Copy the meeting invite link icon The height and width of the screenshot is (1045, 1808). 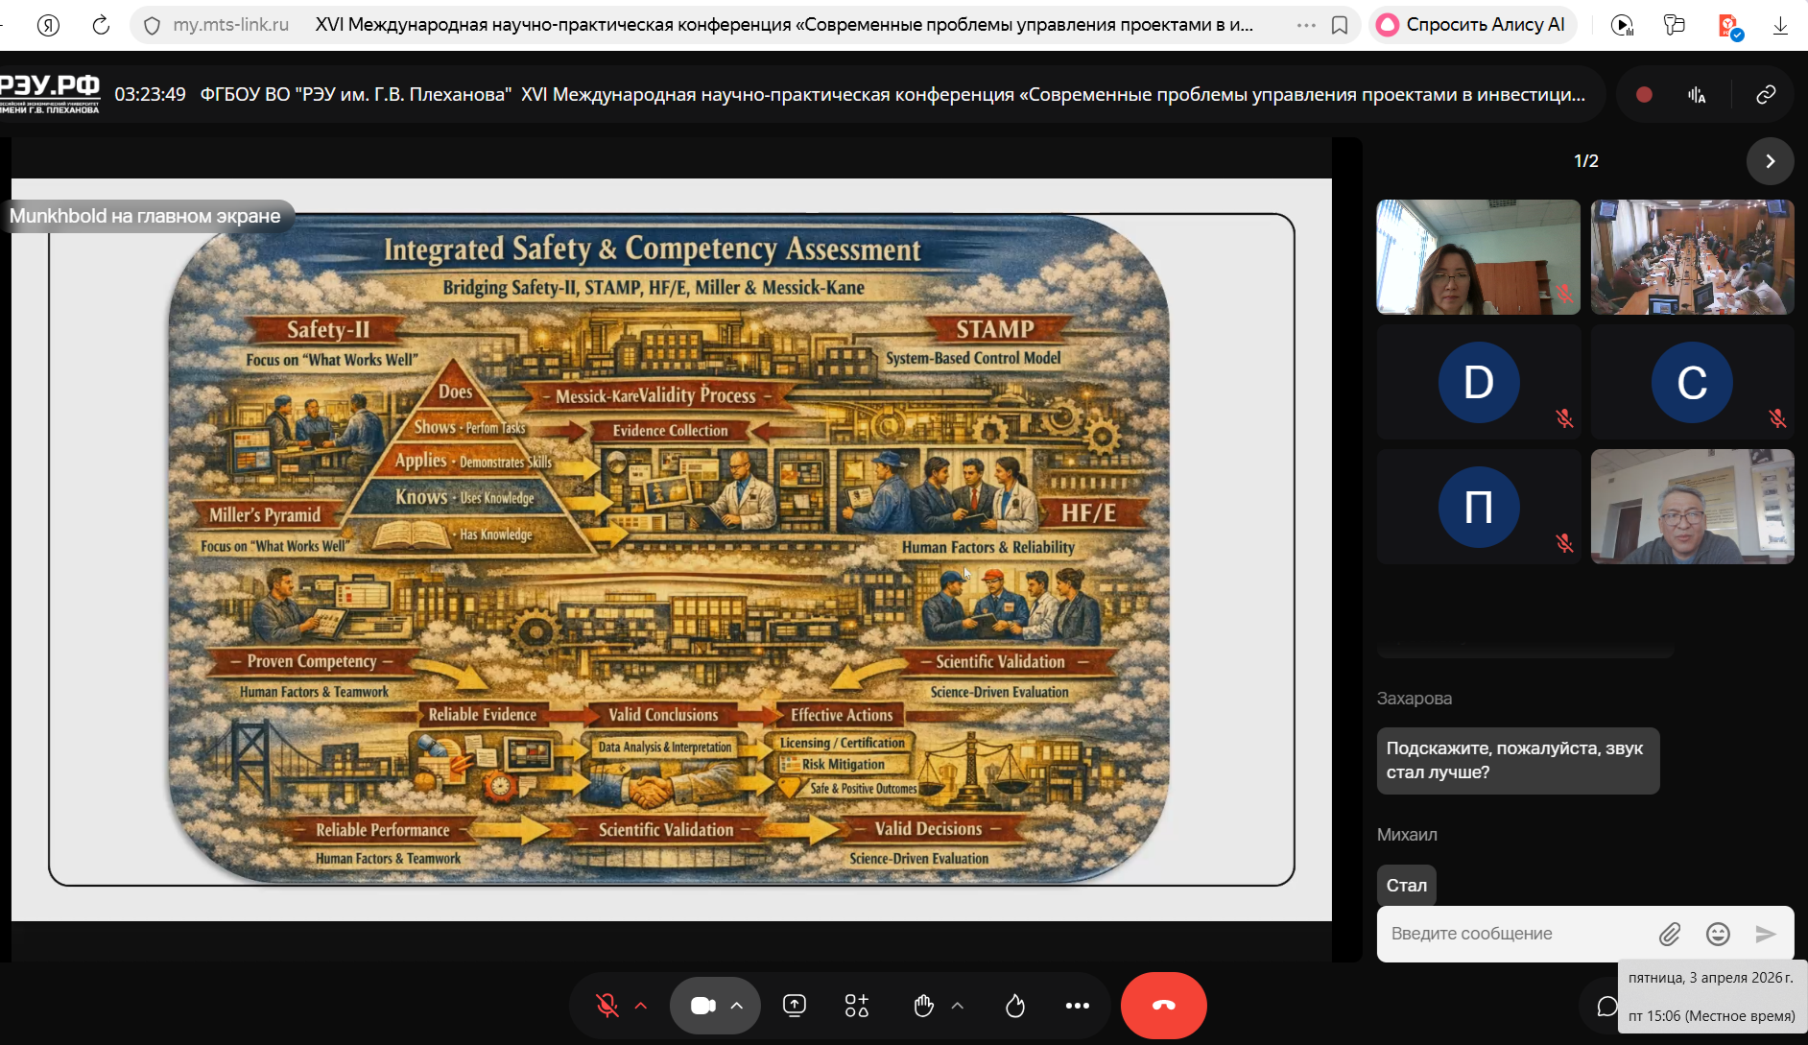click(1766, 94)
